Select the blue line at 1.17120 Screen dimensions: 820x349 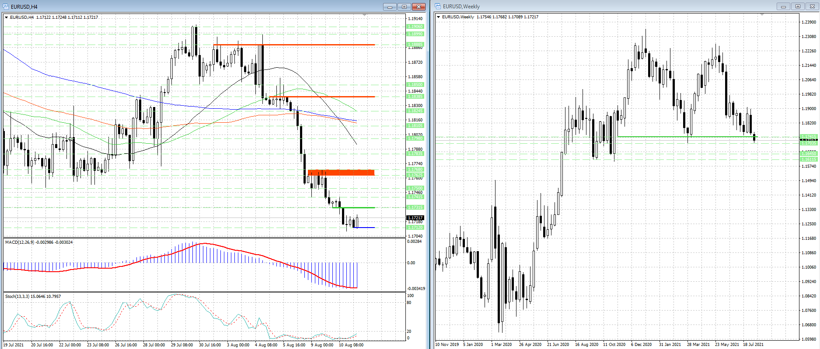pos(364,228)
